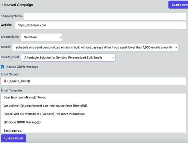Click the Load a new button
Image resolution: width=188 pixels, height=143 pixels.
(x=178, y=5)
